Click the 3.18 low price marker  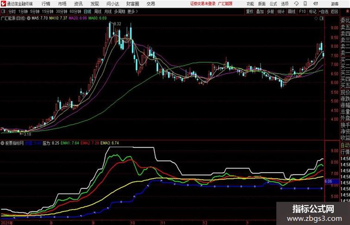(27, 134)
